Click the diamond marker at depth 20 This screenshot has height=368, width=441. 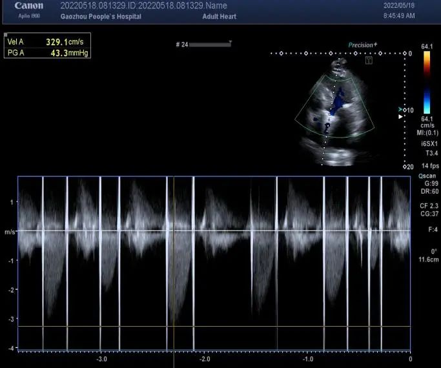pos(404,166)
